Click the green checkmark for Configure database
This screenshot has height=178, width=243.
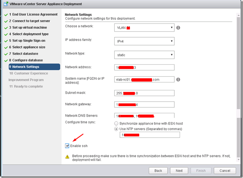pyautogui.click(x=6, y=61)
